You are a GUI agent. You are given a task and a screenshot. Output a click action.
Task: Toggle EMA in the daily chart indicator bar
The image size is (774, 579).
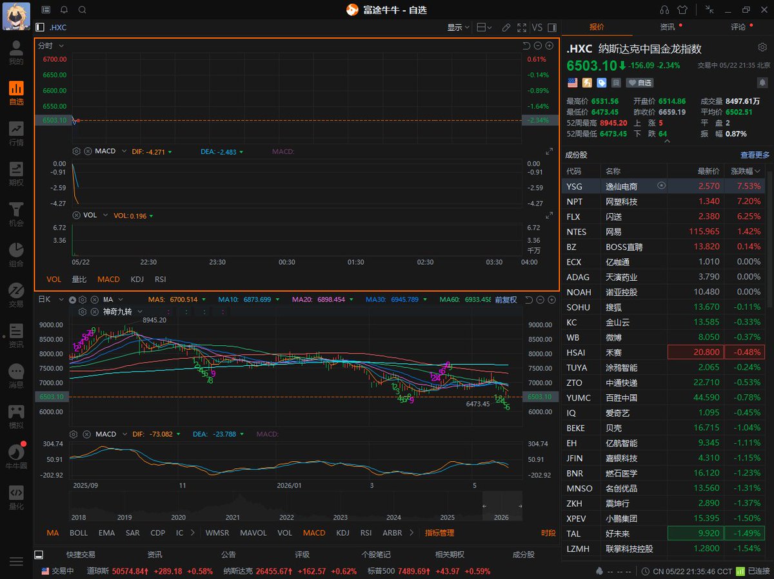click(x=106, y=533)
